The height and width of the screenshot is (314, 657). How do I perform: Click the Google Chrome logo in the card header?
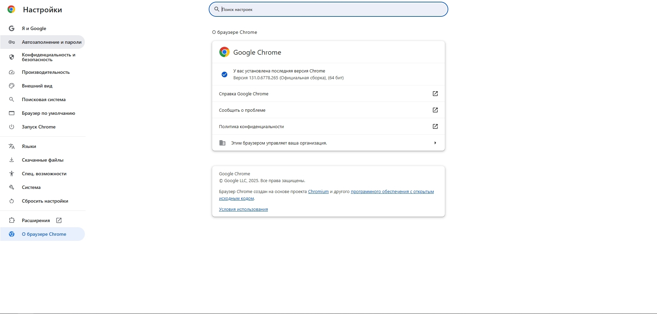point(224,52)
